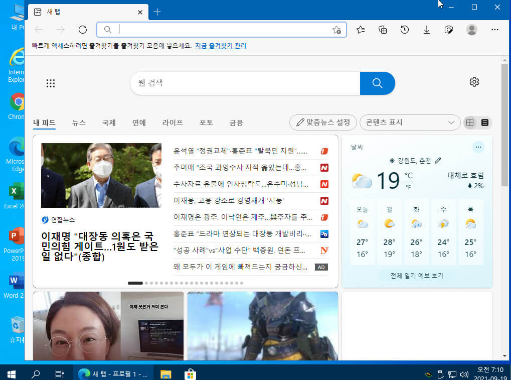Open File Explorer from taskbar

[166, 374]
